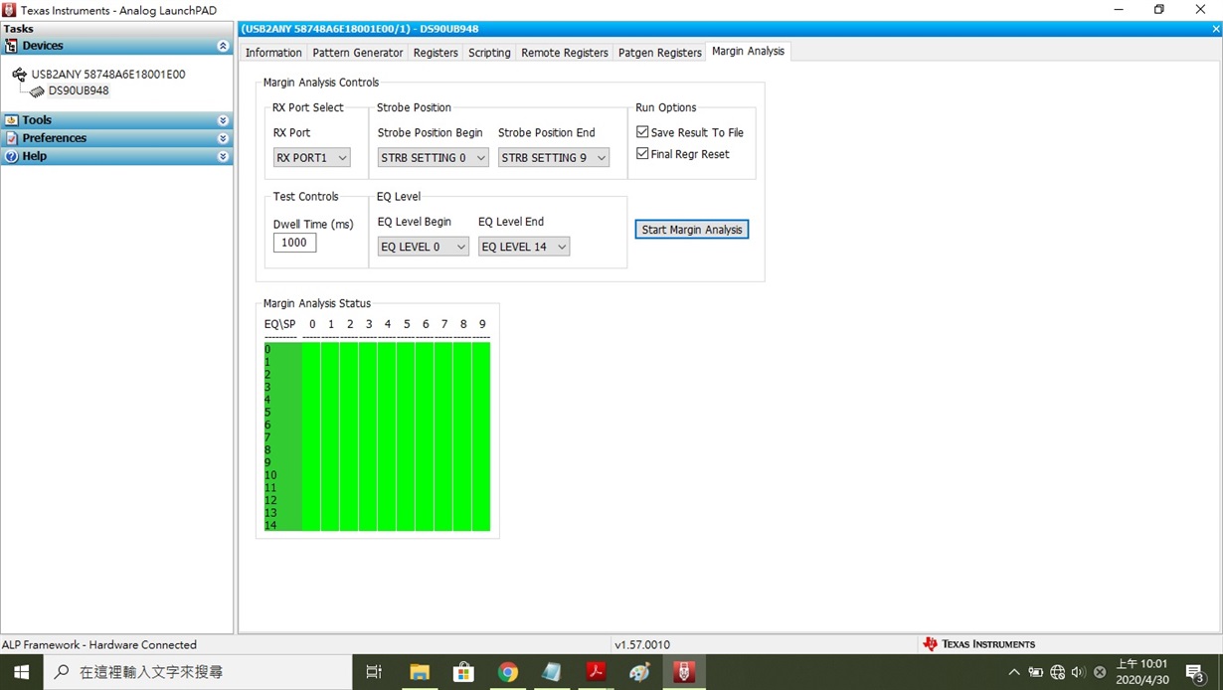
Task: Open Microsoft Store from the taskbar
Action: (x=463, y=672)
